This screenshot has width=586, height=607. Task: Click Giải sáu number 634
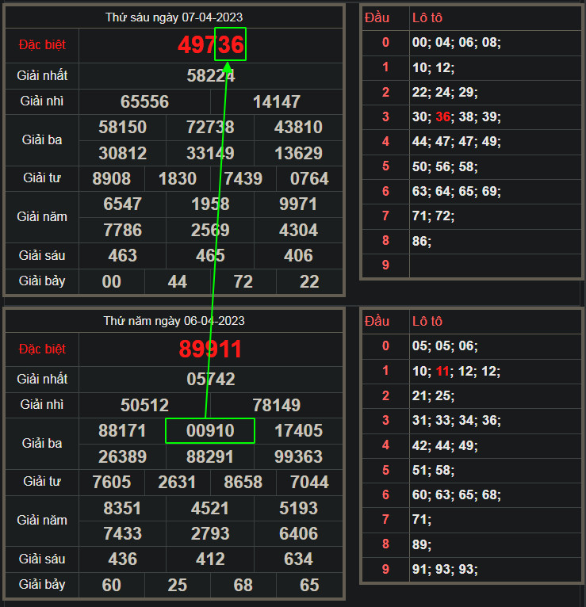coord(298,559)
